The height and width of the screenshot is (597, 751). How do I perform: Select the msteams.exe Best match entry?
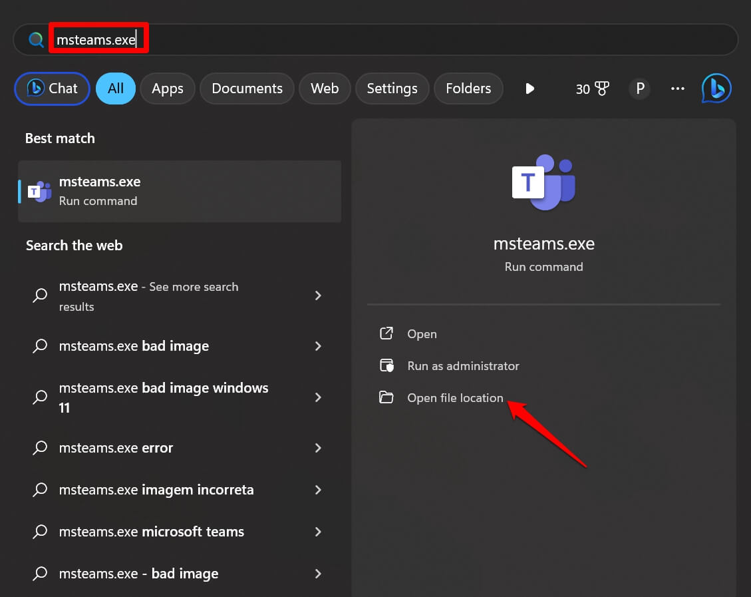180,191
